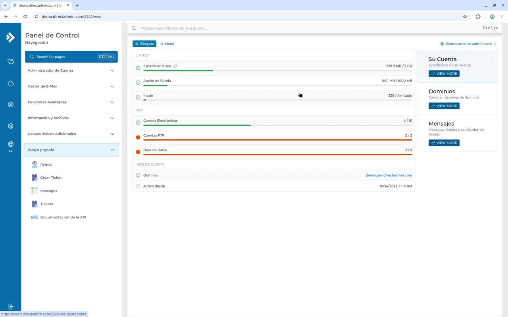This screenshot has width=508, height=317.
Task: Click VIEW MORE under Su Cuenta
Action: [x=444, y=74]
